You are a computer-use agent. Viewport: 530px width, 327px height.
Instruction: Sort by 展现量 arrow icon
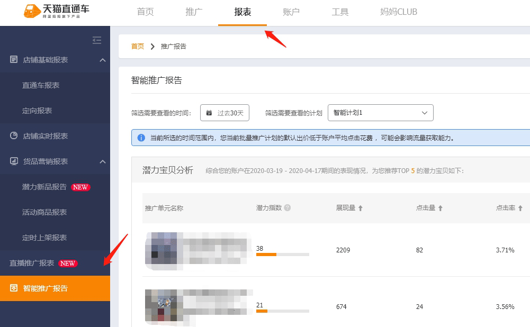pos(361,208)
